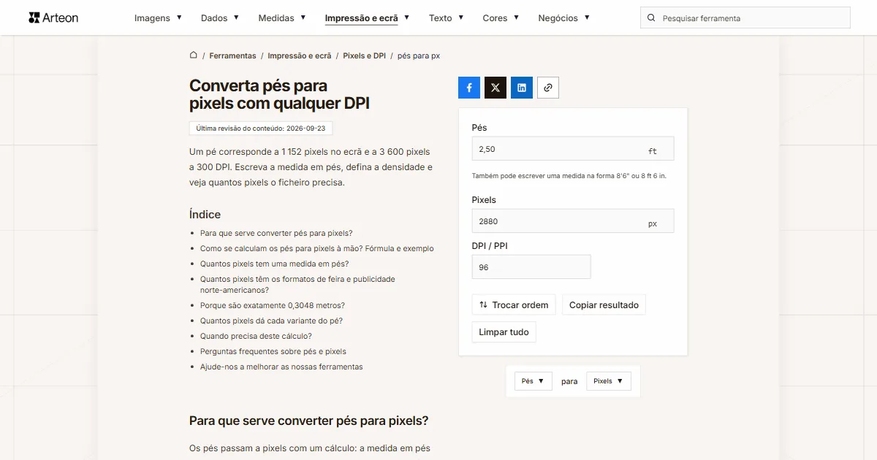Open the Cores menu

[x=501, y=18]
